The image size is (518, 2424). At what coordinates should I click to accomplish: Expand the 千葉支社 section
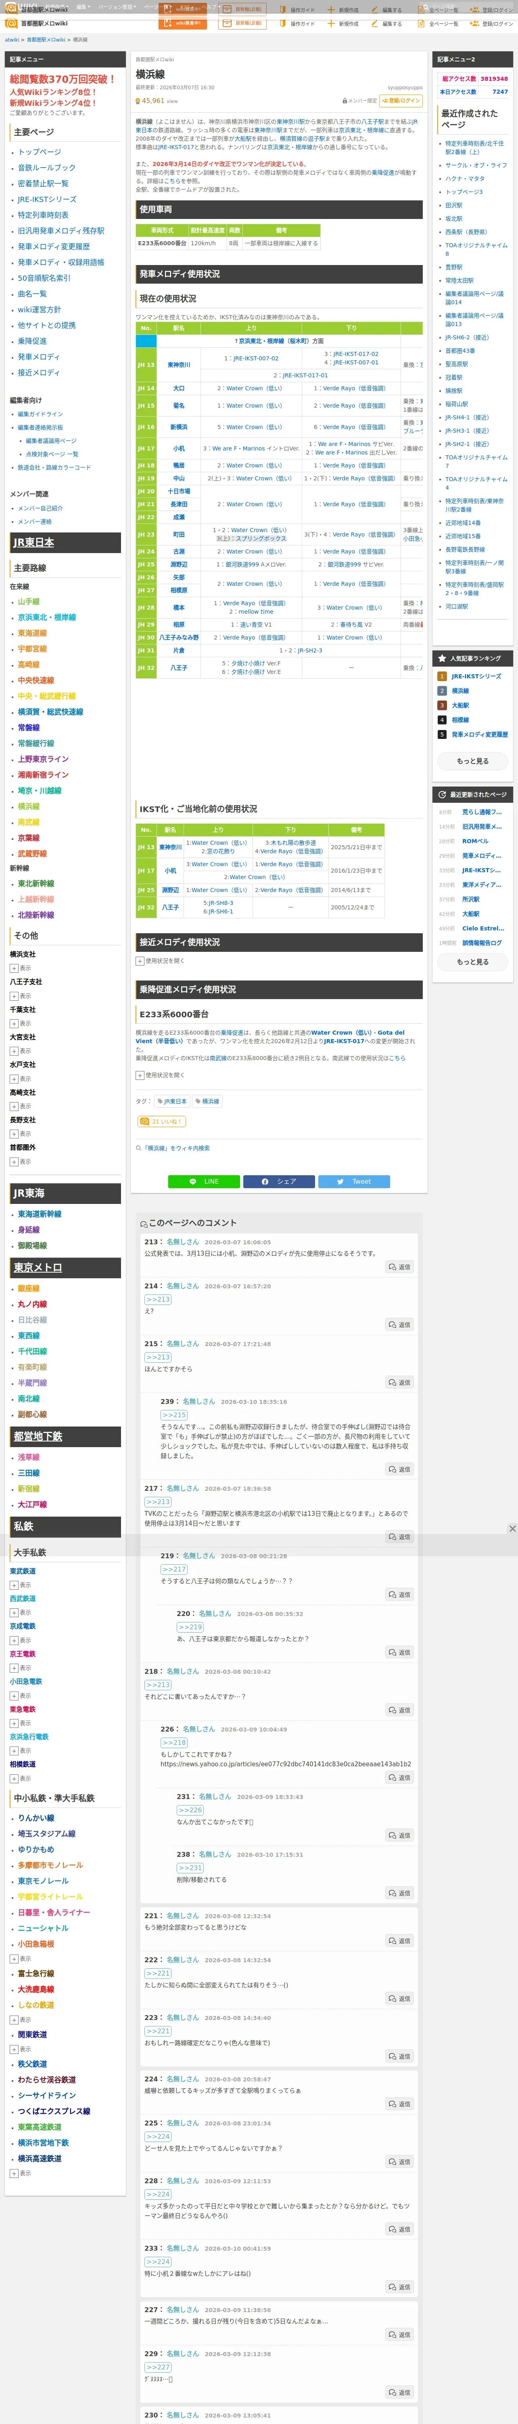[21, 1024]
